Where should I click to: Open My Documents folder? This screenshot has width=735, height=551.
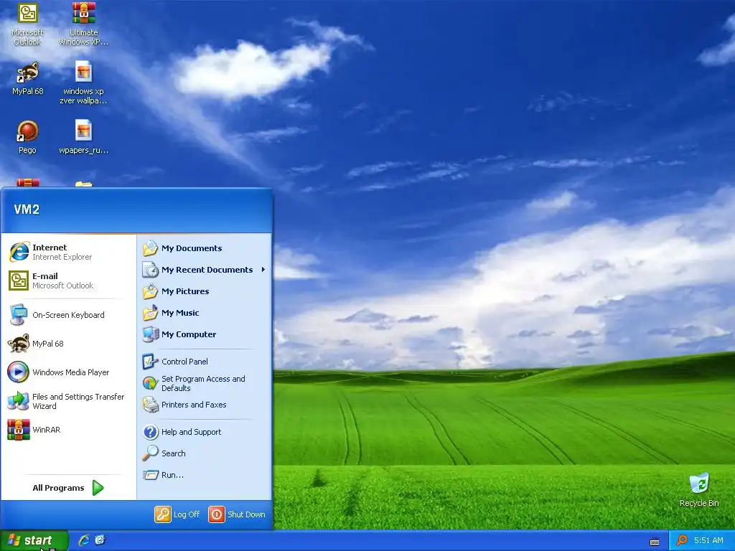tap(205, 248)
